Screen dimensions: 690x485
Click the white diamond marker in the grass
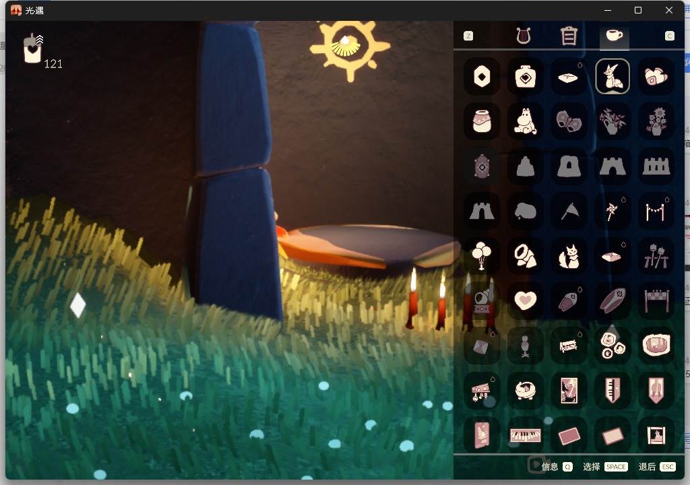coord(78,305)
